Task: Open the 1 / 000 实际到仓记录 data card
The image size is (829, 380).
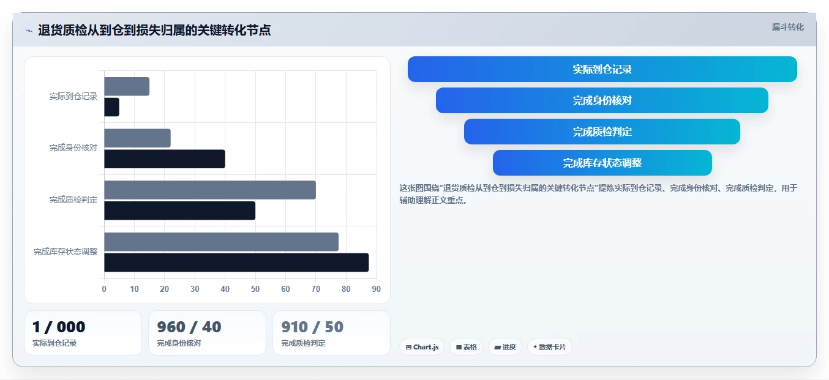Action: (83, 333)
